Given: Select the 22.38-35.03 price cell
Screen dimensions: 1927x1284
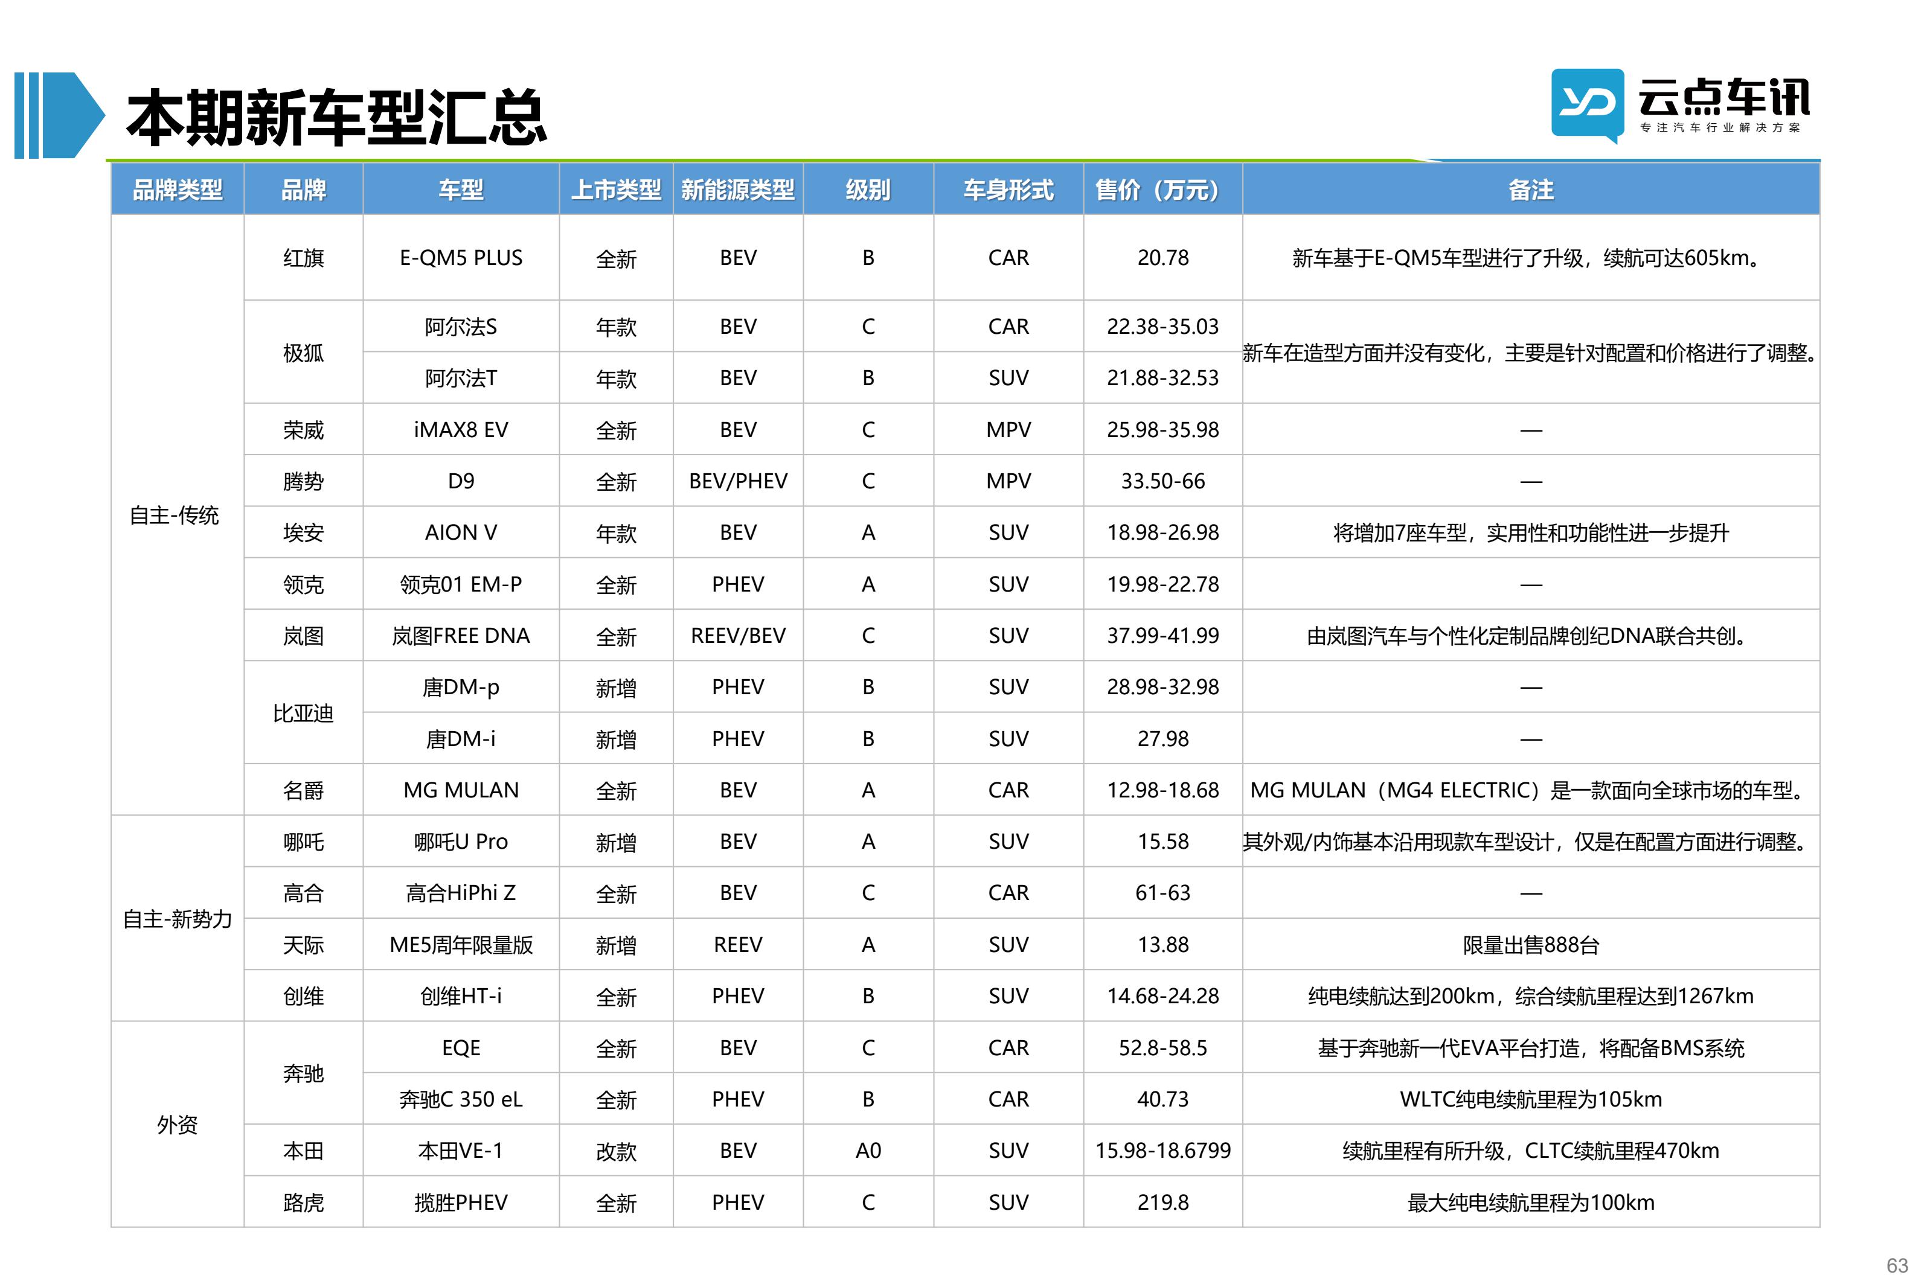Looking at the screenshot, I should pos(1163,327).
